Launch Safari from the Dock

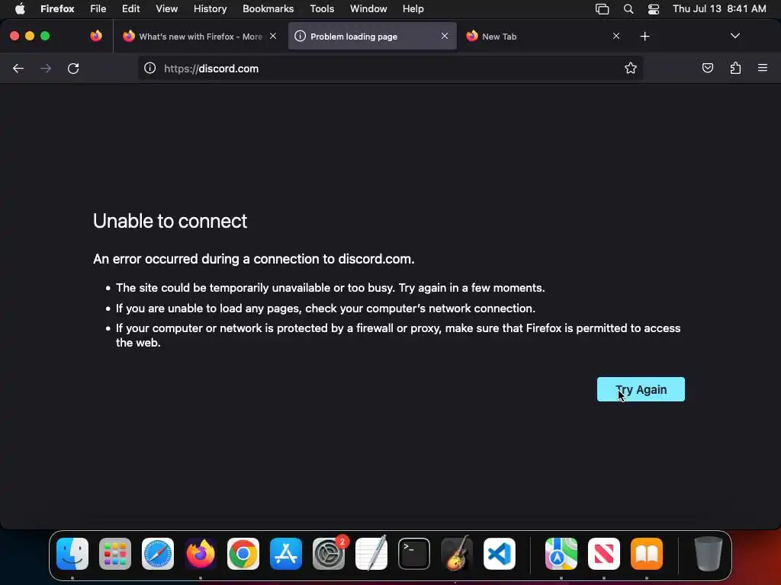coord(158,554)
